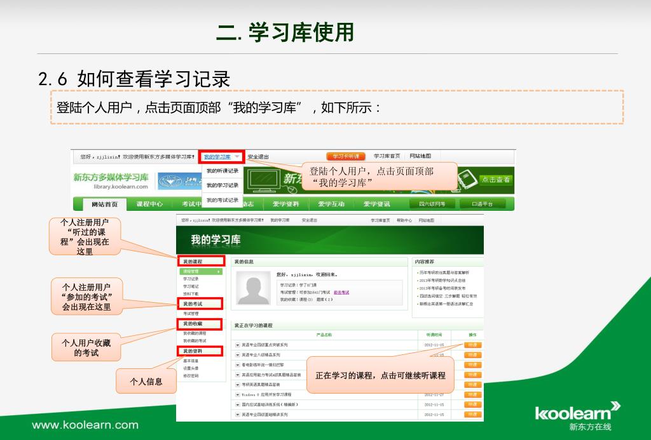Image resolution: width=651 pixels, height=440 pixels.
Task: Select 我的考试记录 from the dropdown list
Action: (x=223, y=200)
